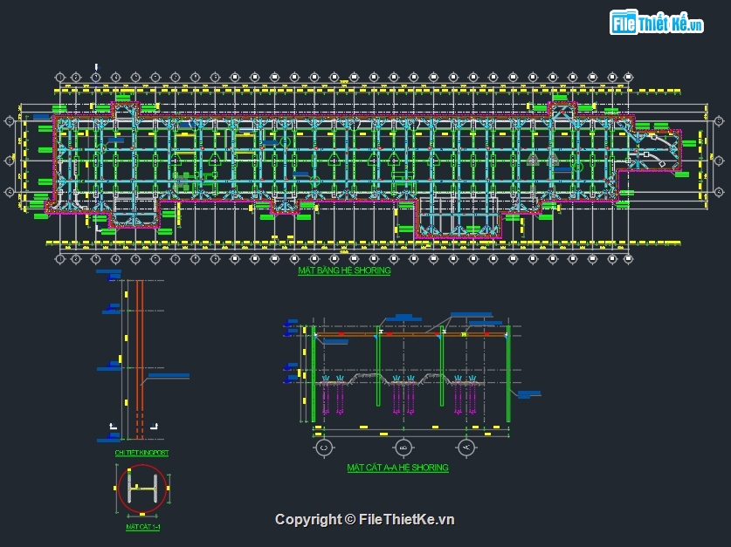This screenshot has width=731, height=547.
Task: Click the red circle kingpost cross-section
Action: [x=141, y=489]
